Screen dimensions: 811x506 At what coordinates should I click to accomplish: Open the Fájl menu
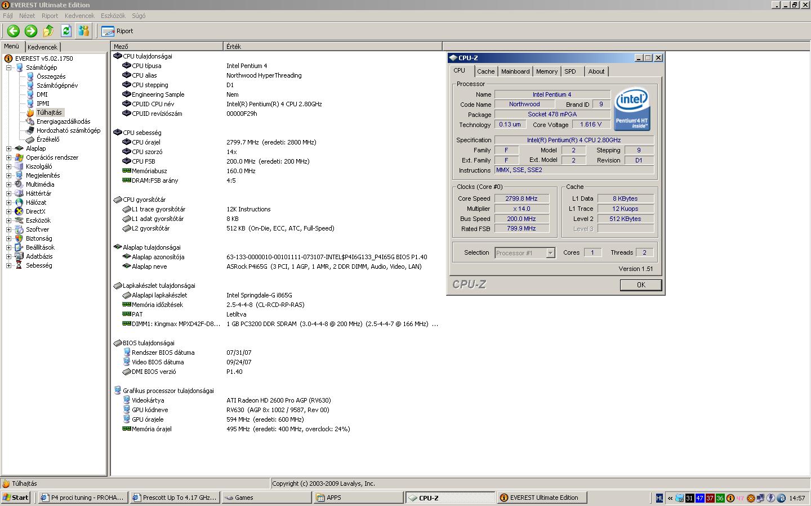click(8, 16)
